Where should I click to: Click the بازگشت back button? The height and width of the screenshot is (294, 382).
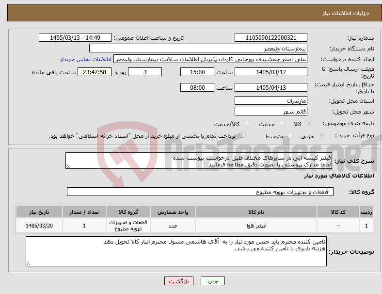[x=179, y=281]
